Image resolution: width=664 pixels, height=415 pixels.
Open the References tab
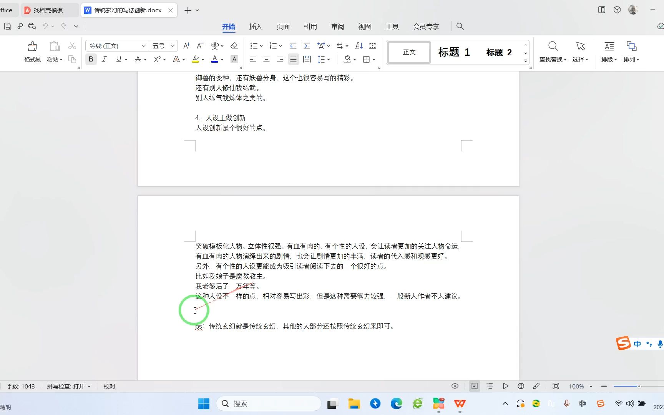click(310, 27)
